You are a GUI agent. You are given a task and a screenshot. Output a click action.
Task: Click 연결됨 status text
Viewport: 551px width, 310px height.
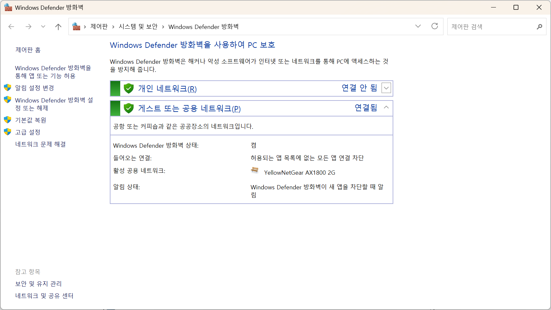pos(366,108)
